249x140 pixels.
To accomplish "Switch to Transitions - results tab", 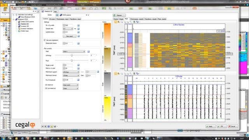I will pos(151,19).
